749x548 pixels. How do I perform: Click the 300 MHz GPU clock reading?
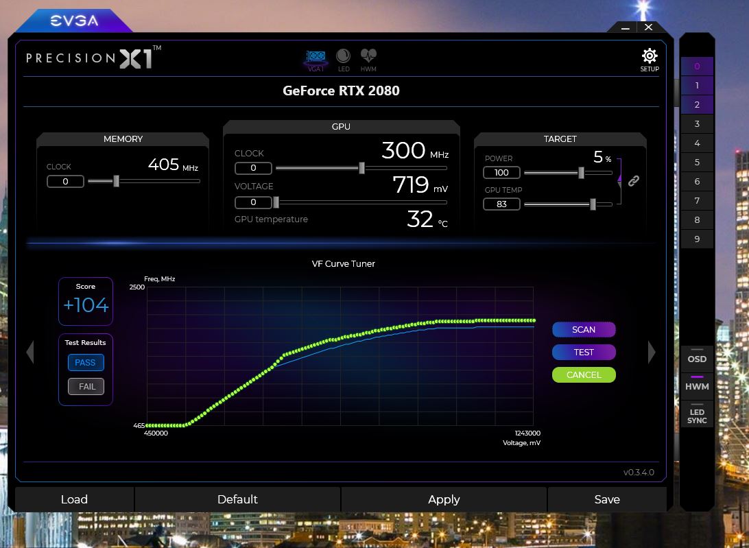[414, 150]
